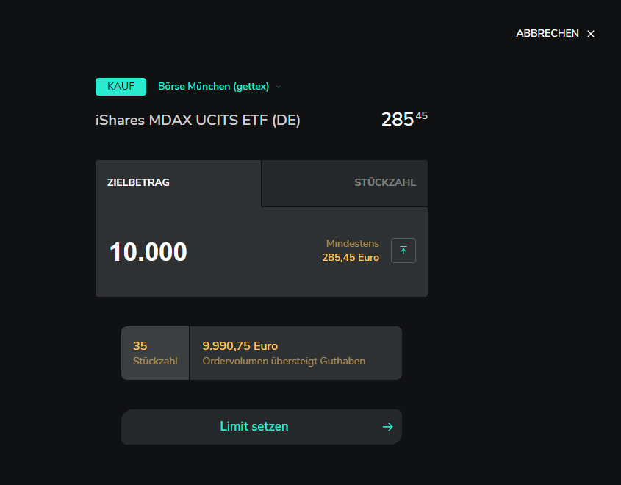
Task: Switch to the ZIELBETRAG tab
Action: click(138, 182)
